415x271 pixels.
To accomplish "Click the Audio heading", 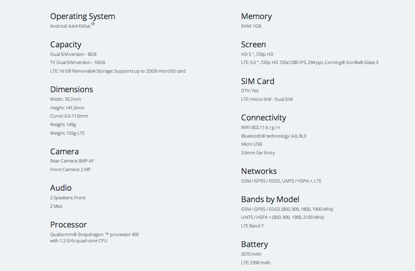I will (61, 188).
